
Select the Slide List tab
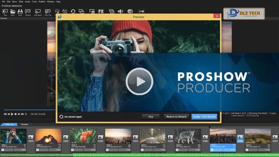[x=9, y=124]
